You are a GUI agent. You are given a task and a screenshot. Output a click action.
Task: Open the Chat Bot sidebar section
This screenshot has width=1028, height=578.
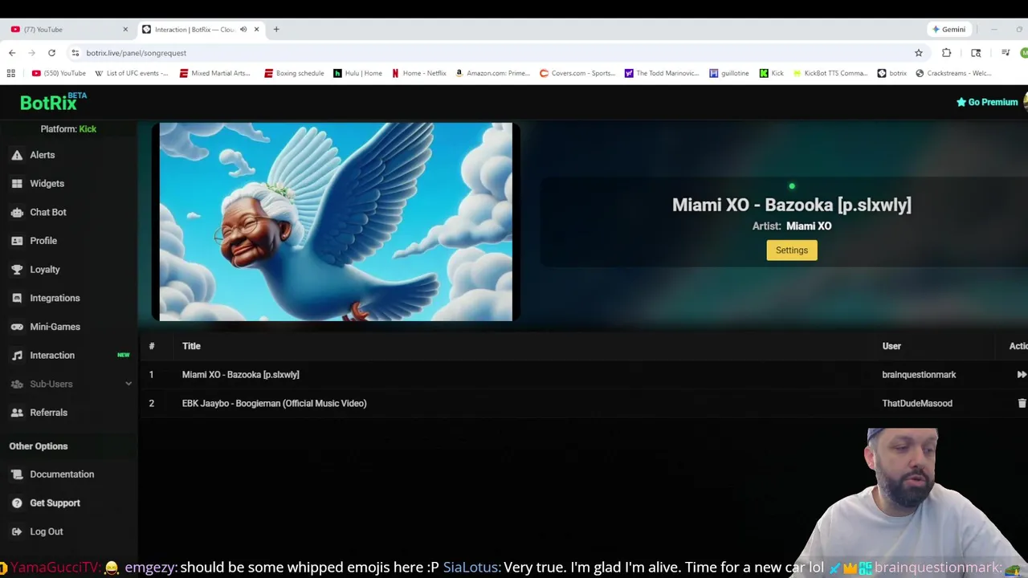[x=48, y=212]
